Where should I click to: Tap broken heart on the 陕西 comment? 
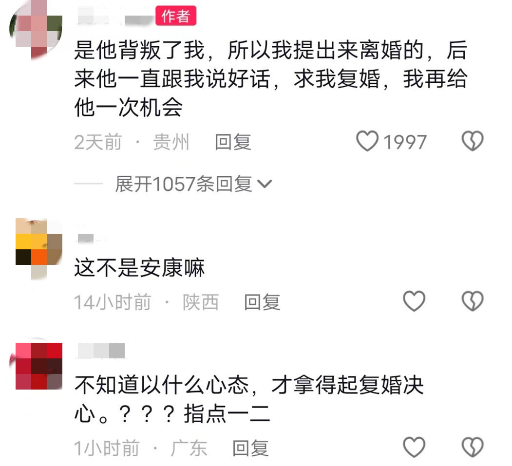(472, 301)
